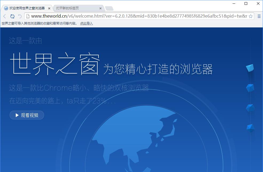Minimize the browser window
The image size is (263, 172).
[234, 3]
